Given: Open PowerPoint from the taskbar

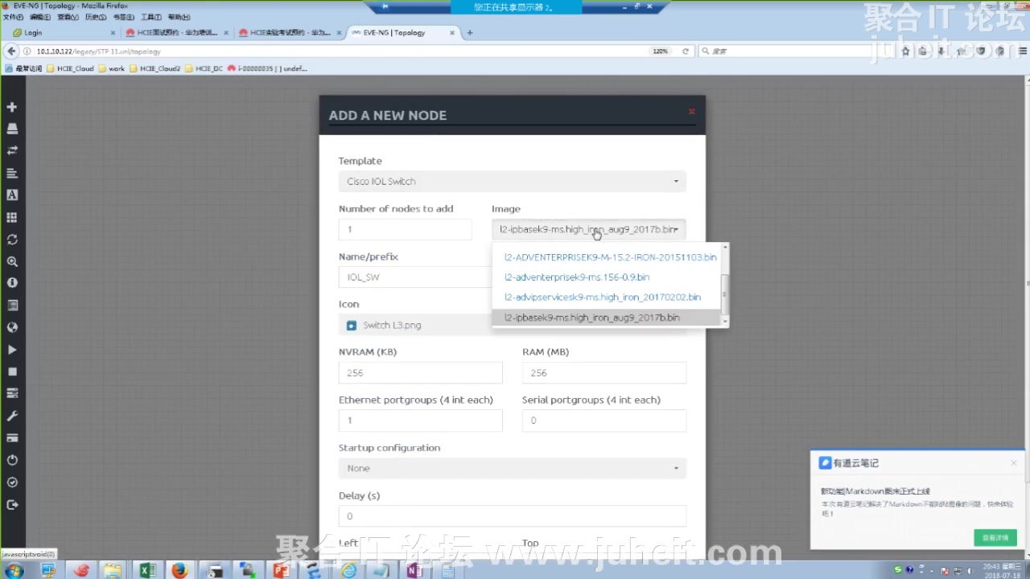Looking at the screenshot, I should 281,570.
